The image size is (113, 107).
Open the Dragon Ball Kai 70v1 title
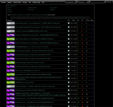pos(34,51)
